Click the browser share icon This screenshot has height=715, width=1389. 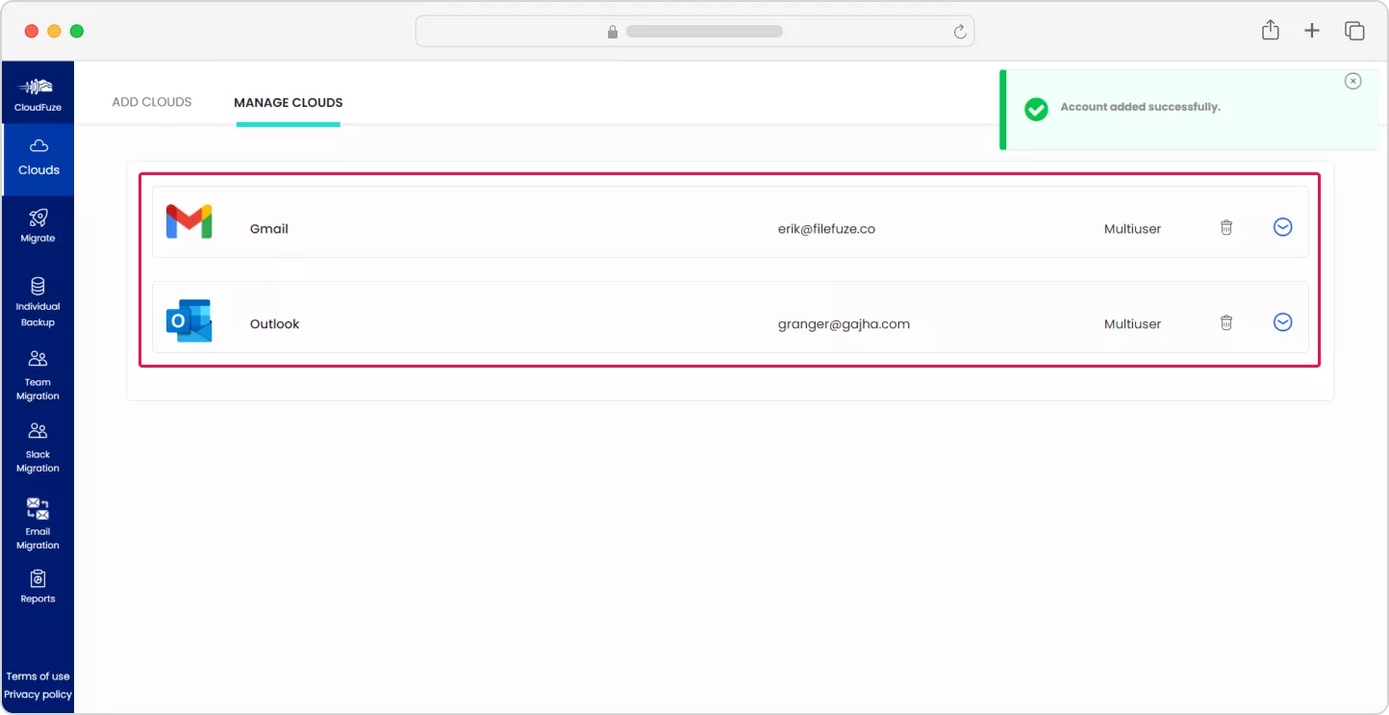(1271, 31)
